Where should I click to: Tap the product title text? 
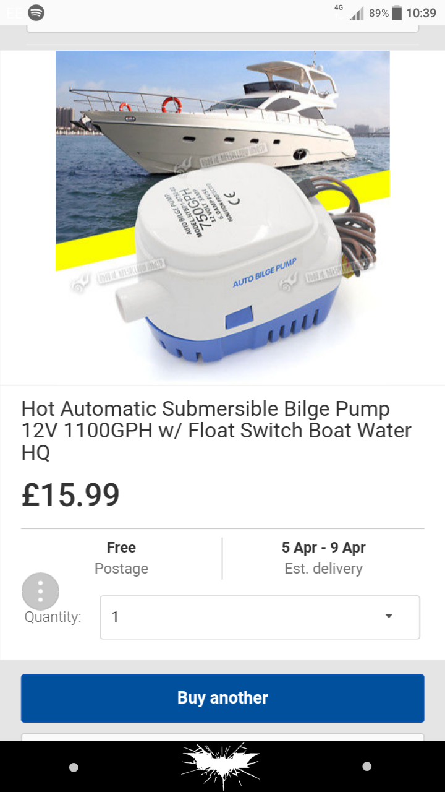pos(216,431)
